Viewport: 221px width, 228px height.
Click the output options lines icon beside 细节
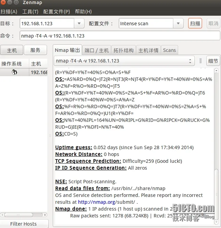coord(200,61)
